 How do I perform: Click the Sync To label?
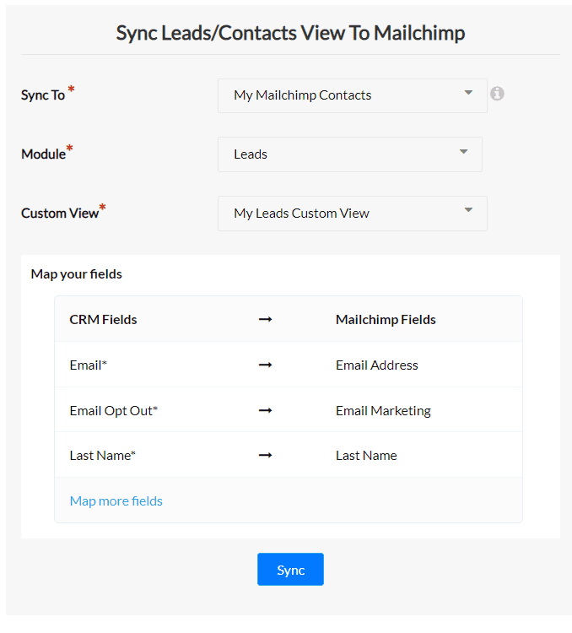click(43, 95)
